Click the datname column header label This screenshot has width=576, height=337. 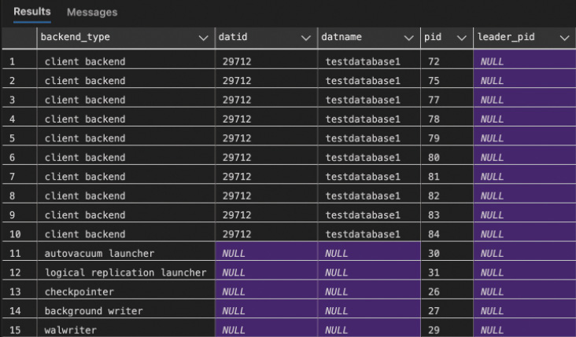342,37
